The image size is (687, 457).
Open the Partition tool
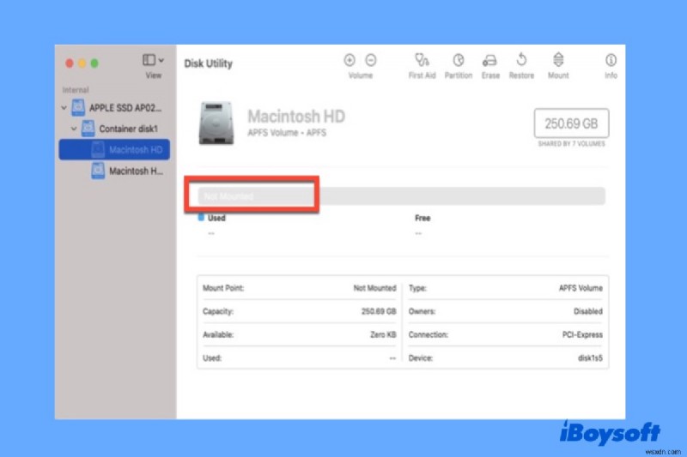click(x=459, y=61)
